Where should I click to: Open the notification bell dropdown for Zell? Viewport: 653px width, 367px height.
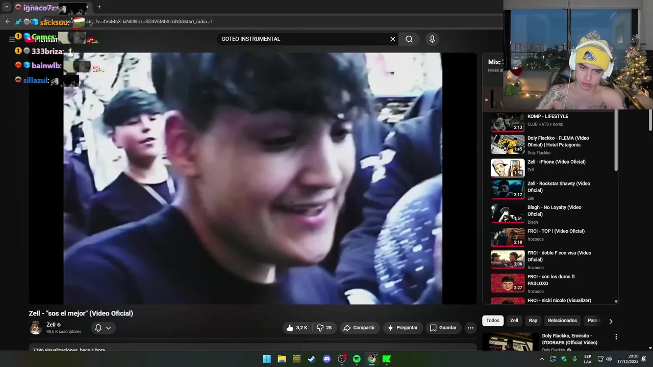click(103, 328)
